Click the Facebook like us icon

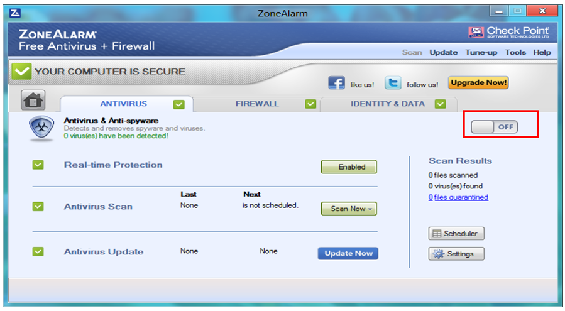point(336,83)
